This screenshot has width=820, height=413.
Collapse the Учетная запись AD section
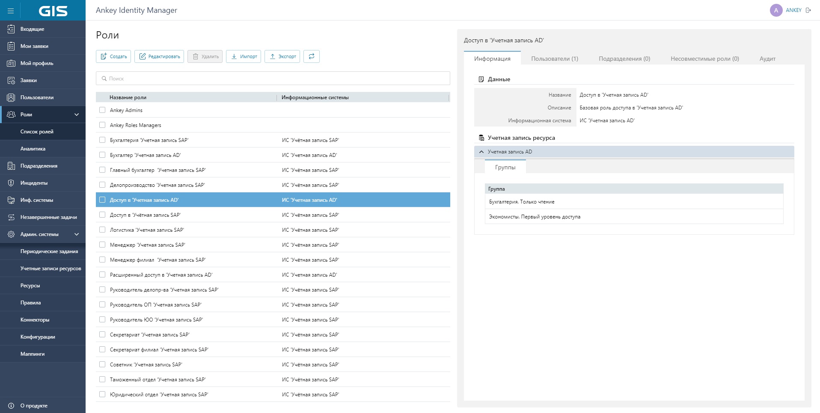(481, 152)
